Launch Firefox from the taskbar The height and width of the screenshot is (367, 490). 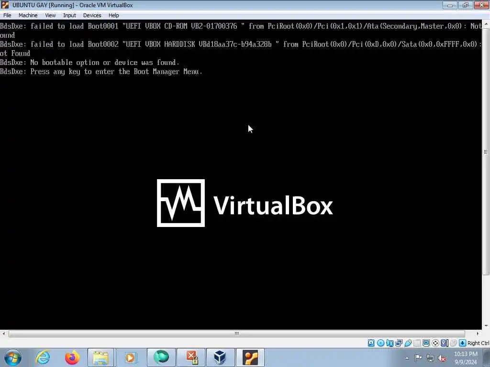coord(72,357)
